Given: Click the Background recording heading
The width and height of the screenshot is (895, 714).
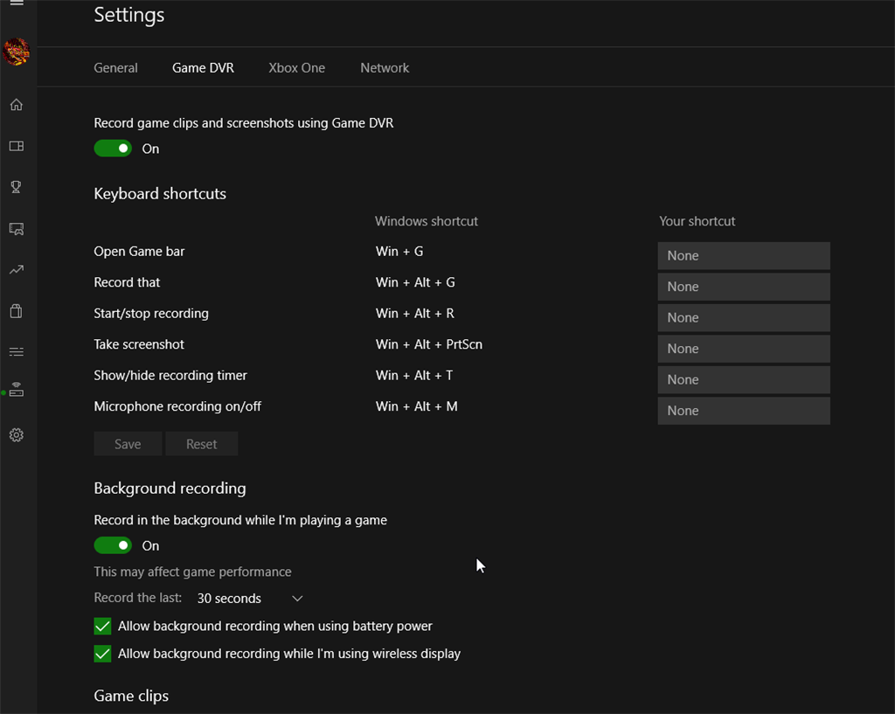Looking at the screenshot, I should [x=170, y=488].
